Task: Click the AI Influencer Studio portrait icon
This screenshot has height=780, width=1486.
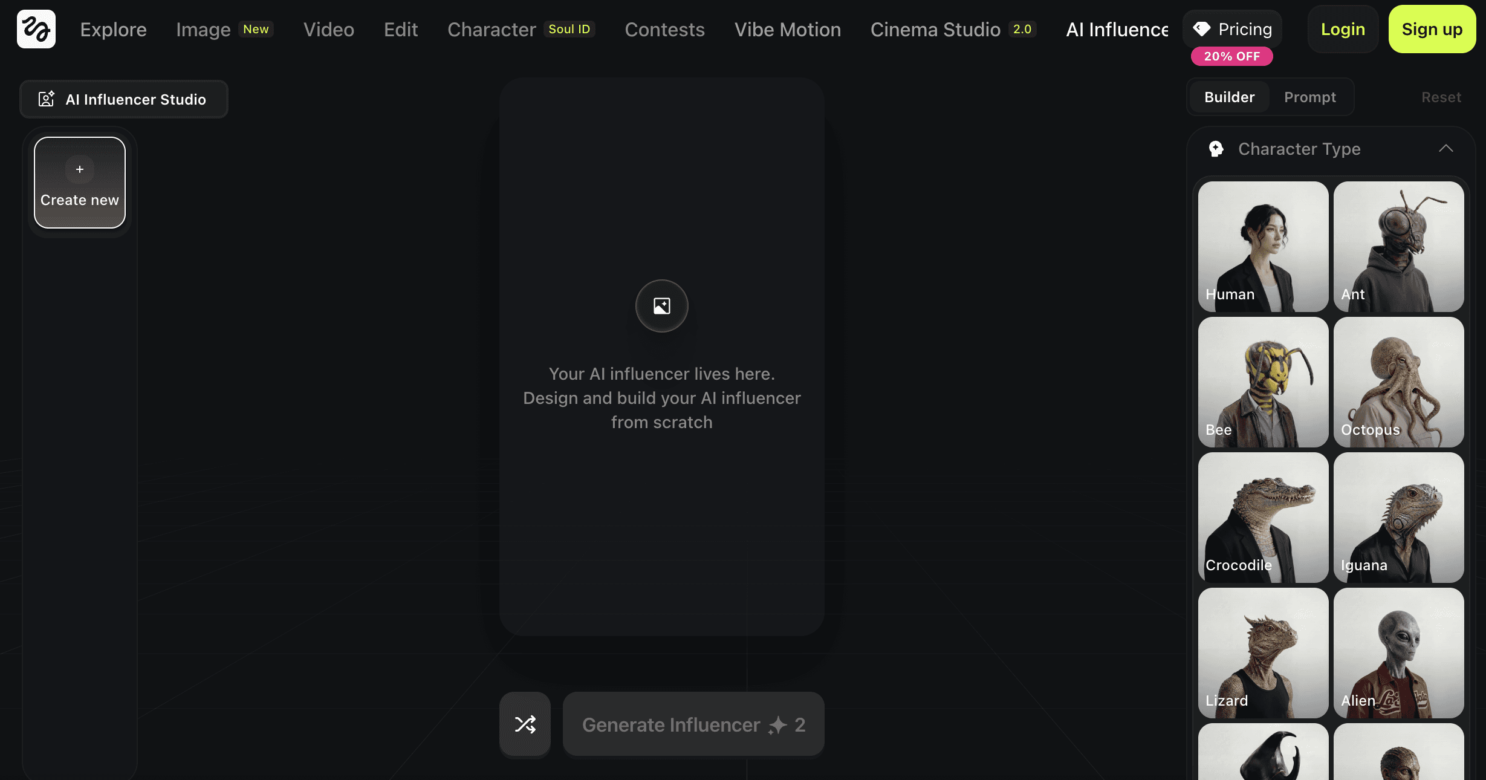Action: point(47,99)
